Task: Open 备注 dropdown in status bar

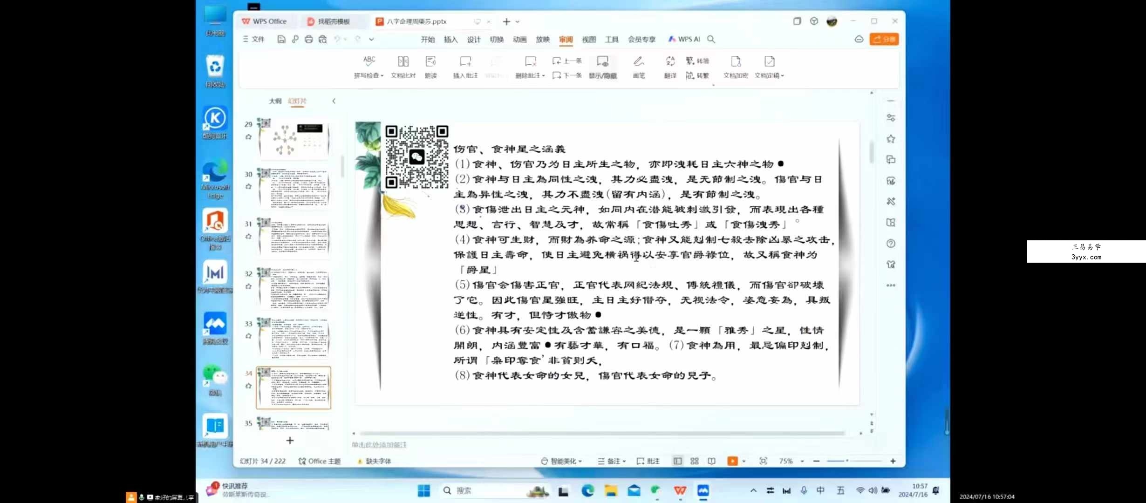Action: 612,461
